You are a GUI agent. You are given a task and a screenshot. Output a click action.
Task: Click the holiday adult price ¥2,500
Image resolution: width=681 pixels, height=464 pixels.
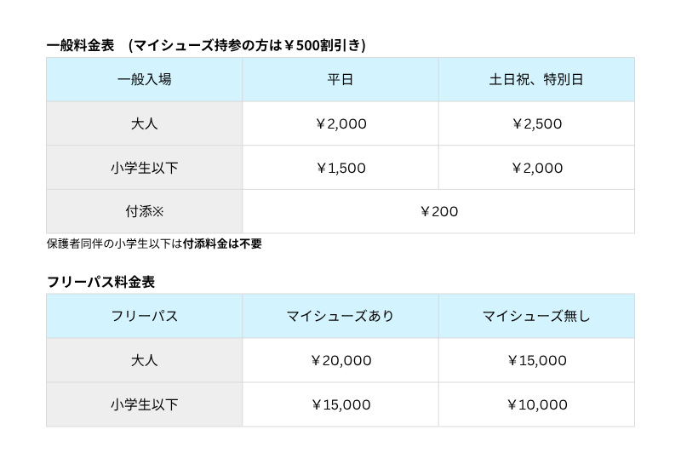[x=536, y=123]
